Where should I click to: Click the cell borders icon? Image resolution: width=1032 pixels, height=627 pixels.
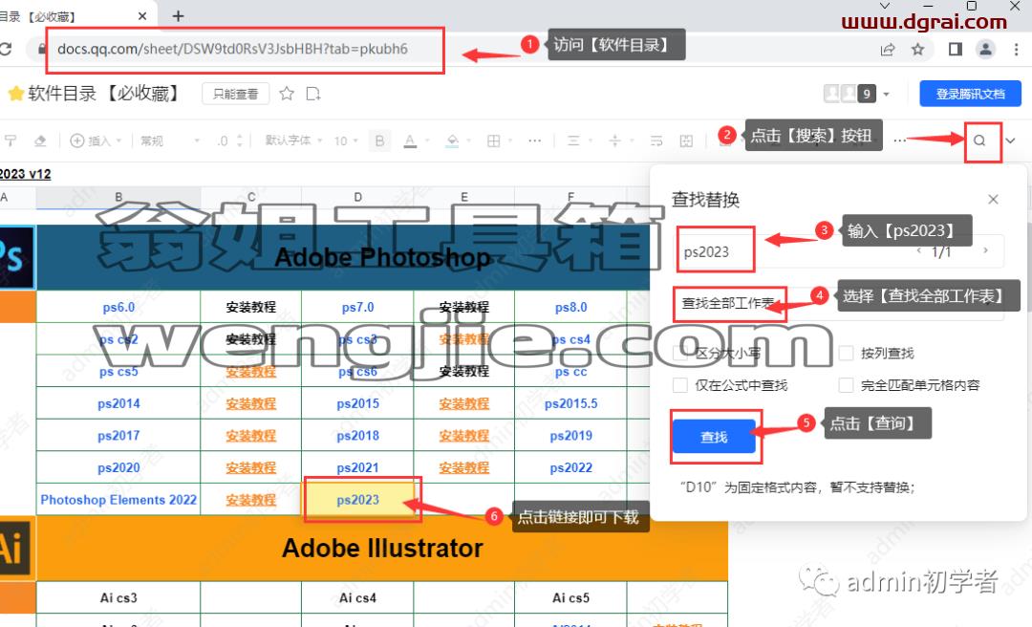tap(494, 141)
